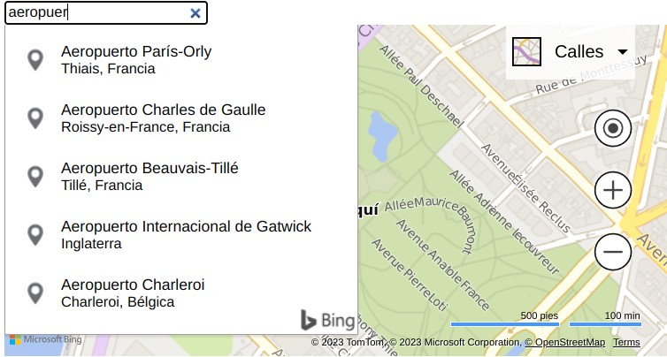The width and height of the screenshot is (667, 357).
Task: Click the Bing logo in suggestions
Action: pyautogui.click(x=327, y=320)
